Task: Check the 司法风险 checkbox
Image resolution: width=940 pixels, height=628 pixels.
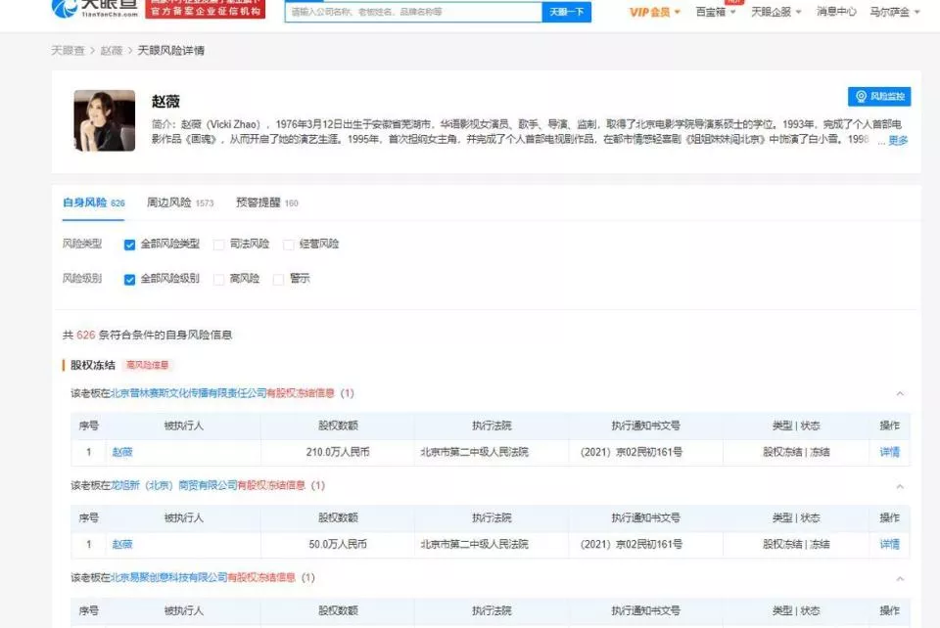Action: point(218,245)
